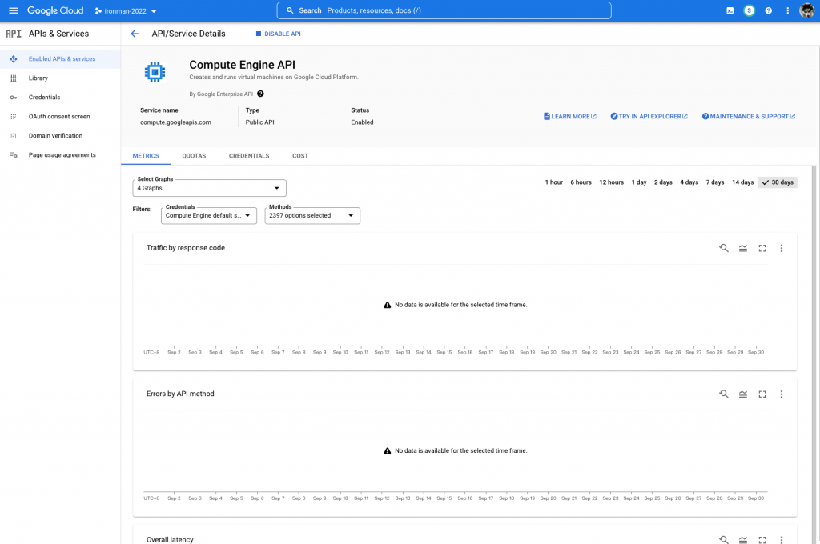The width and height of the screenshot is (820, 544).
Task: Select the 4 days time range
Action: coord(689,182)
